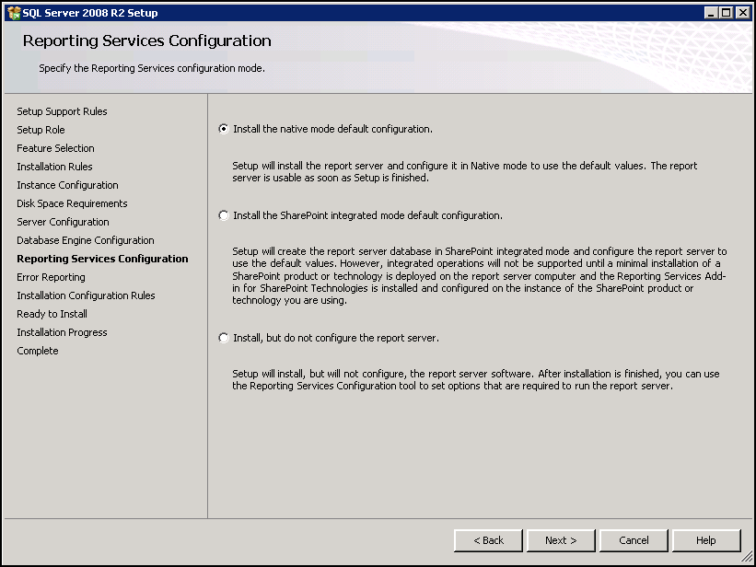Select Reporting Services Configuration in sidebar

point(102,258)
